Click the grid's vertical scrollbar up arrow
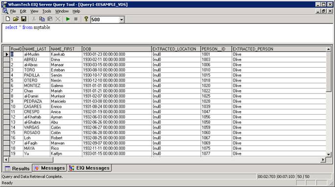335x187 pixels. 329,49
